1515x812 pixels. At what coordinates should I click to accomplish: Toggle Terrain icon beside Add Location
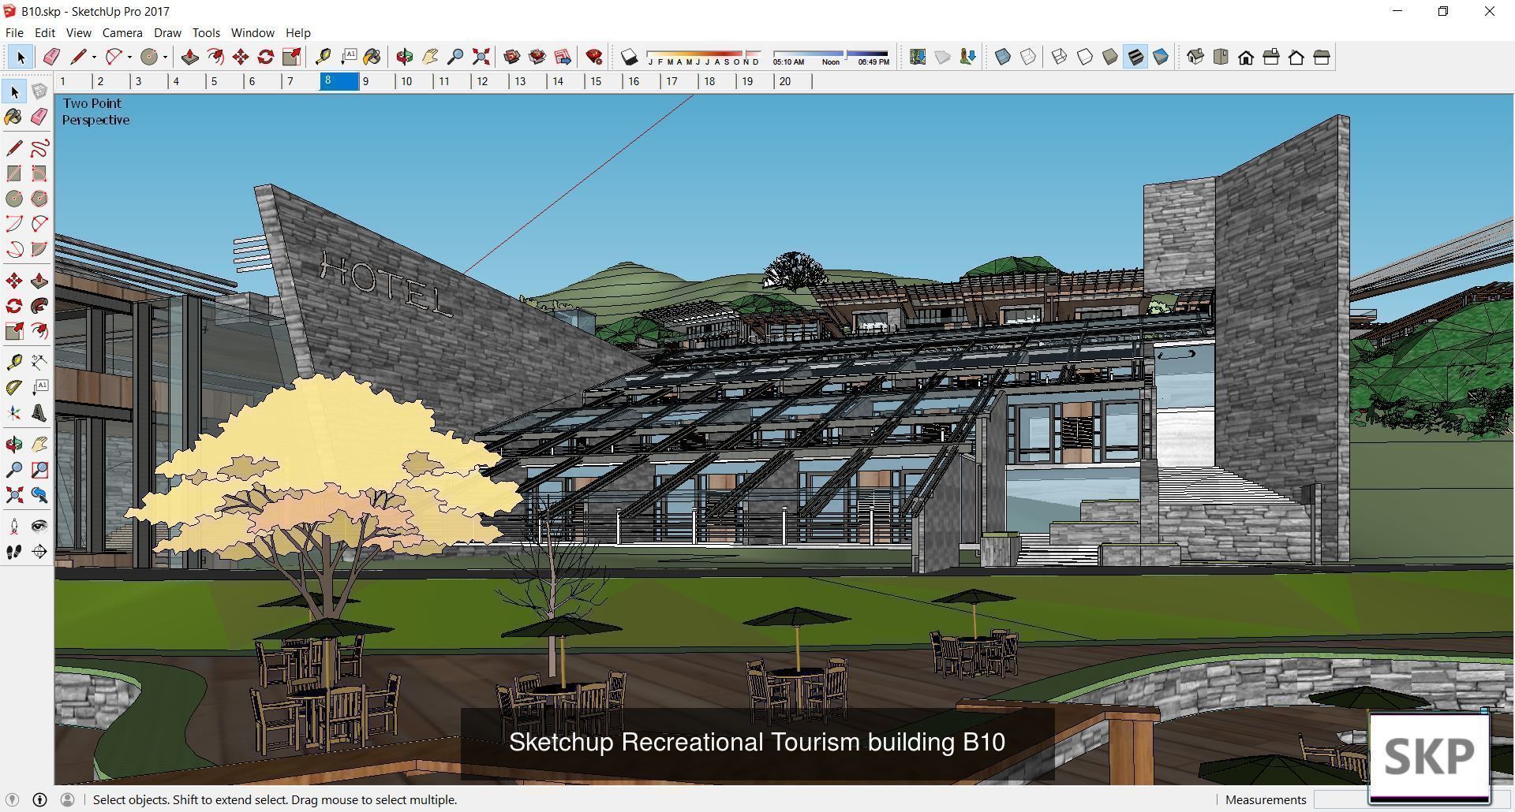point(942,57)
